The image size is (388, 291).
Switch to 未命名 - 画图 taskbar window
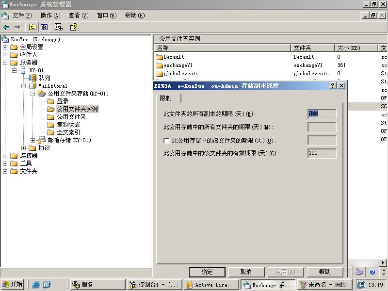tap(324, 285)
